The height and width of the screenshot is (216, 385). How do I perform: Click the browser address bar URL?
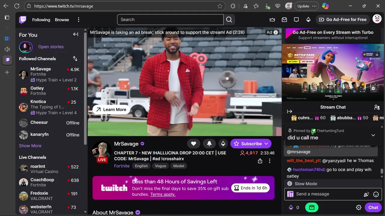point(63,6)
